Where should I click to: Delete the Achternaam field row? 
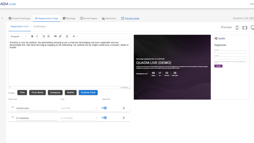click(124, 108)
